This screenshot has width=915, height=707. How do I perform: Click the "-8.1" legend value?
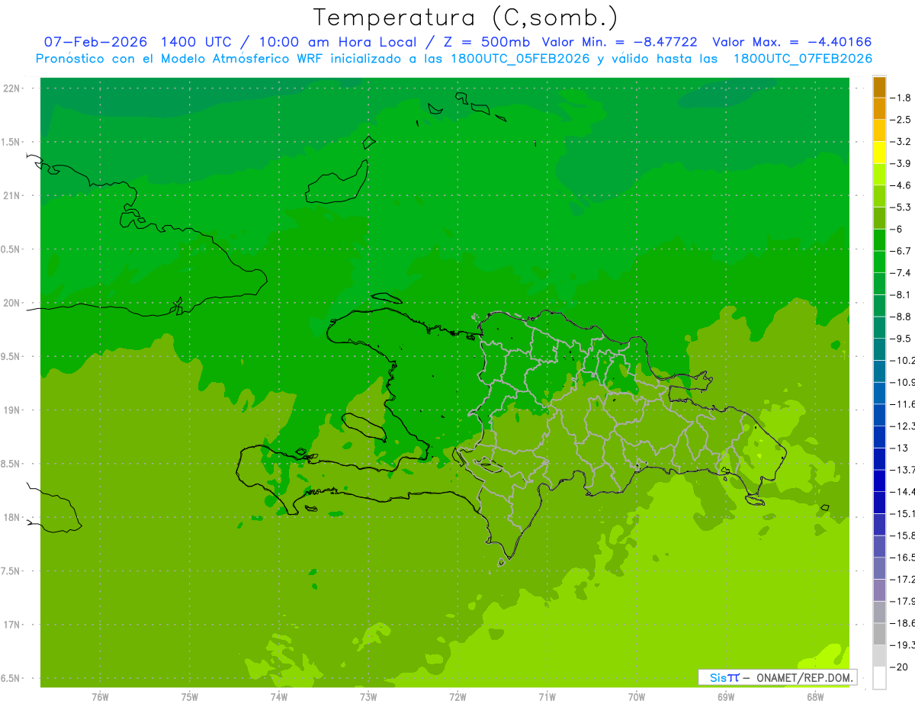(901, 294)
